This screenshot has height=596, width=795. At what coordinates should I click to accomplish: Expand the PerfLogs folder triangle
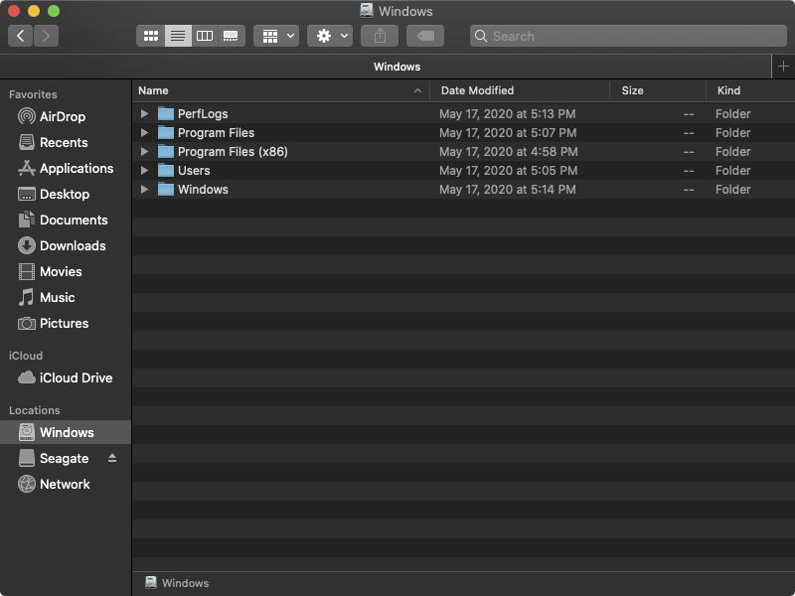[x=144, y=114]
